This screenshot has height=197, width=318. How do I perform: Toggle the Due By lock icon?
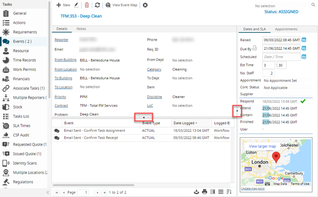[x=254, y=48]
